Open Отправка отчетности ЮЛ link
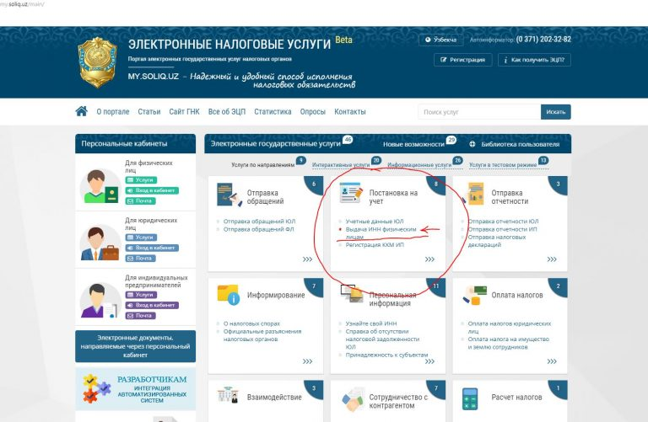 (503, 221)
